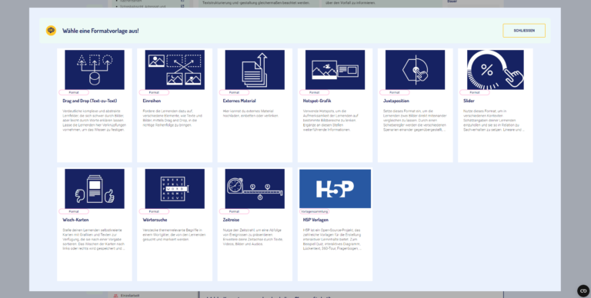
Task: Click the Einreihen title
Action: coord(152,101)
